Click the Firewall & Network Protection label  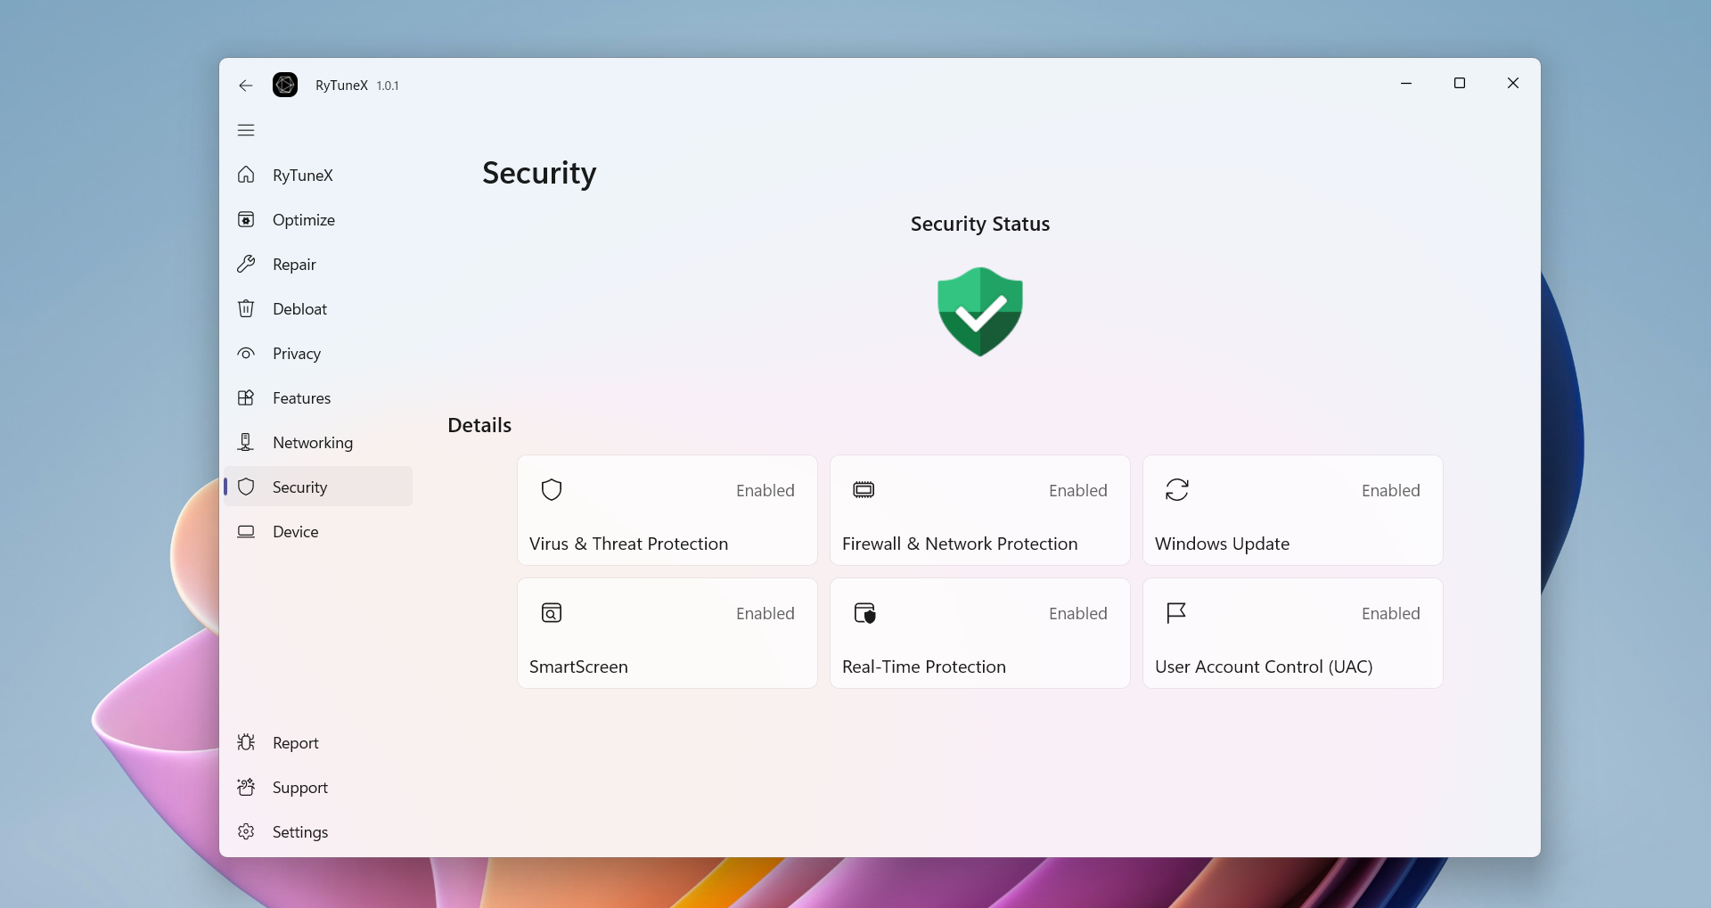(x=960, y=544)
